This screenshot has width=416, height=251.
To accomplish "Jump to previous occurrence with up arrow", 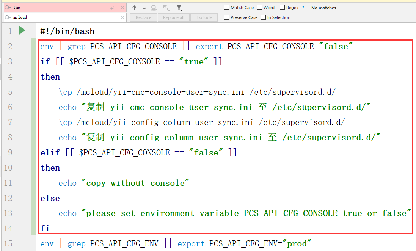I will coord(134,8).
